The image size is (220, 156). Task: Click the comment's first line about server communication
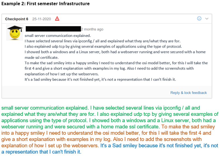coord(58,36)
